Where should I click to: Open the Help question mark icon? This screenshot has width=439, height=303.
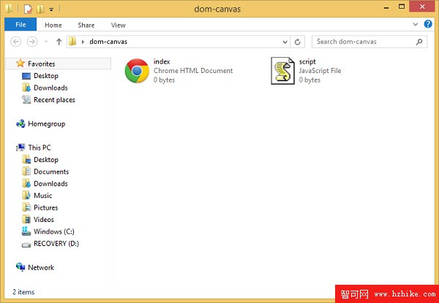pos(427,25)
